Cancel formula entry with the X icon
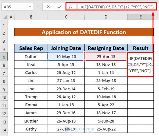Image resolution: width=159 pixels, height=136 pixels. click(x=48, y=7)
